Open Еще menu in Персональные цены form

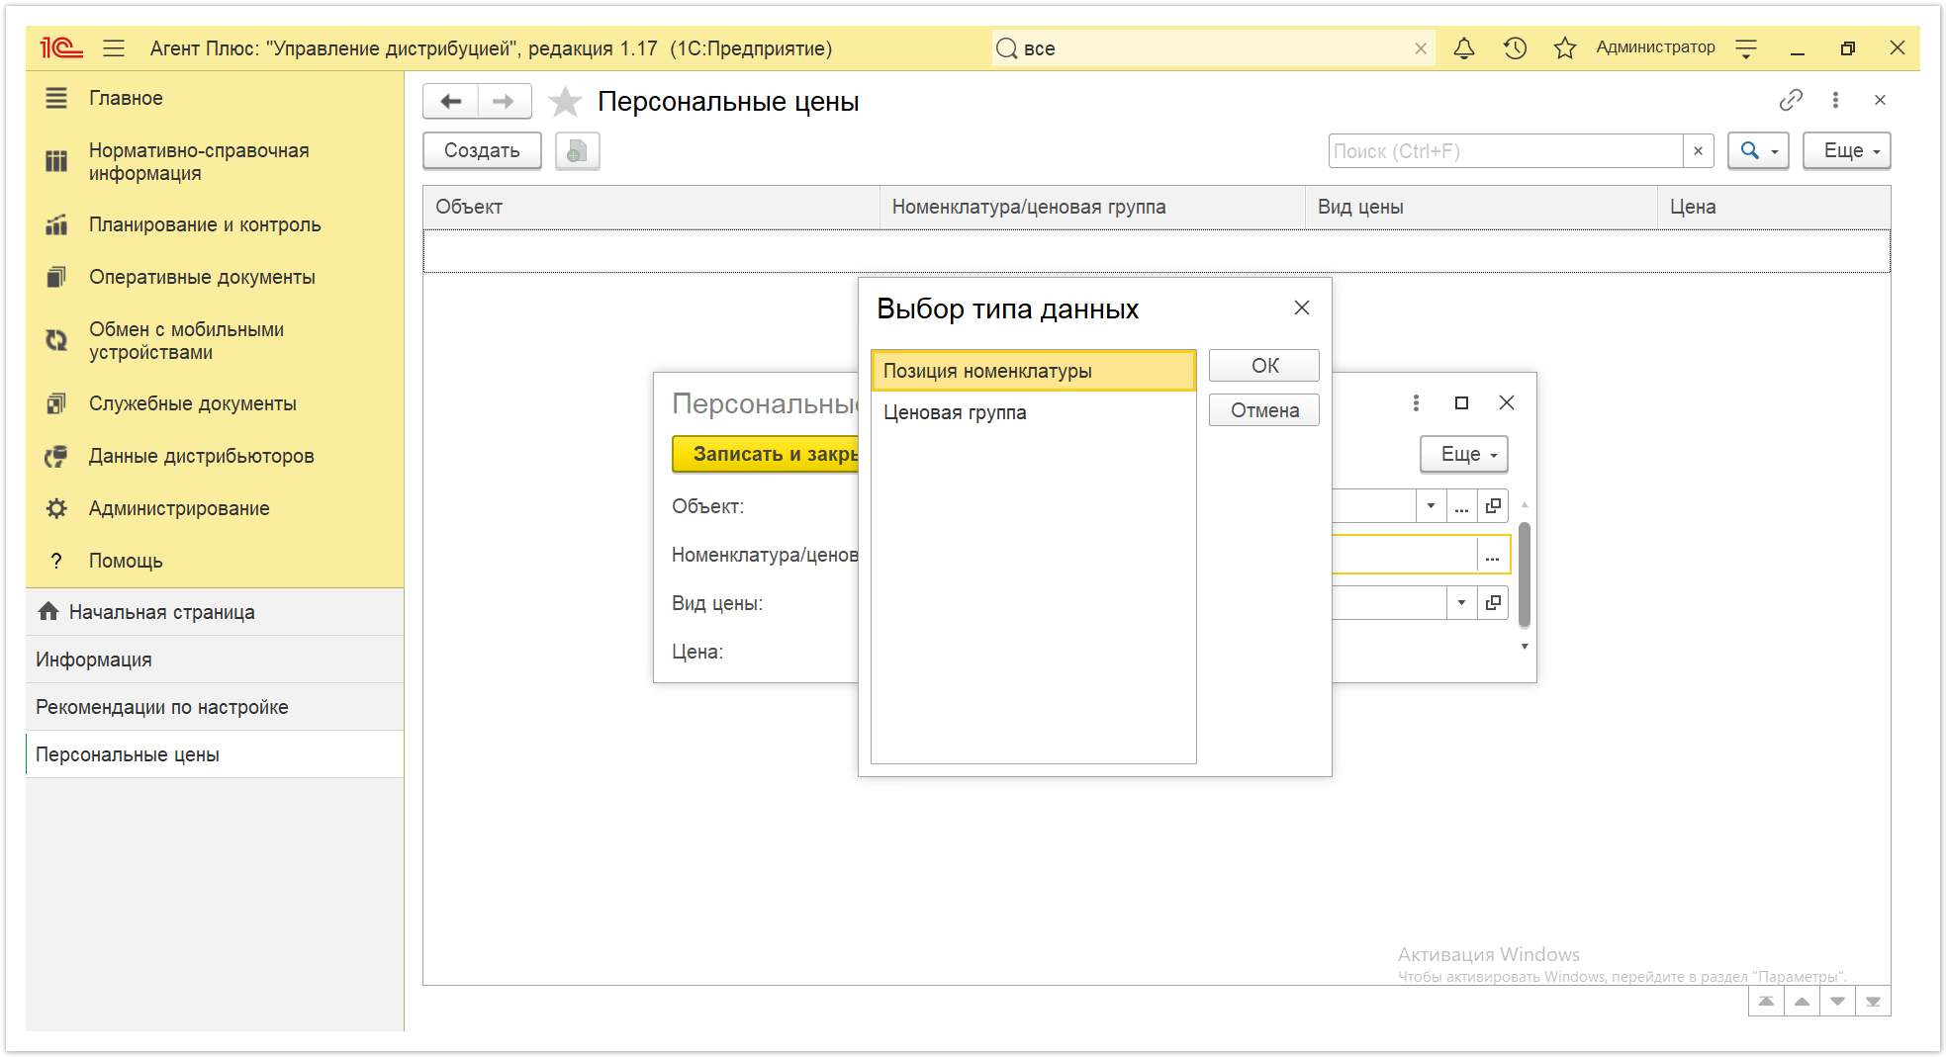[1464, 454]
